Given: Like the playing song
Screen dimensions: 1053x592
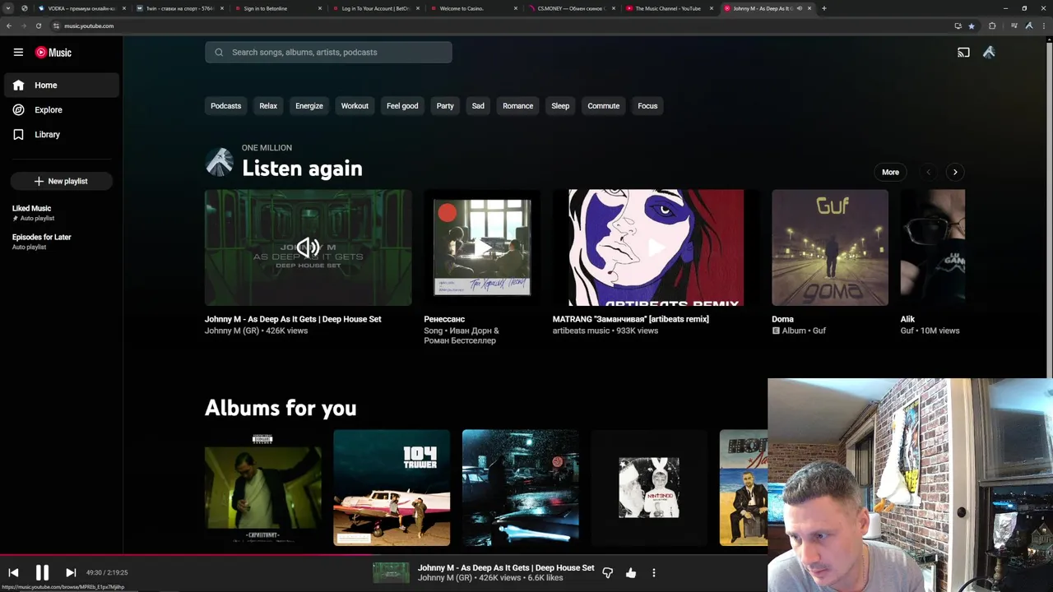Looking at the screenshot, I should point(631,572).
